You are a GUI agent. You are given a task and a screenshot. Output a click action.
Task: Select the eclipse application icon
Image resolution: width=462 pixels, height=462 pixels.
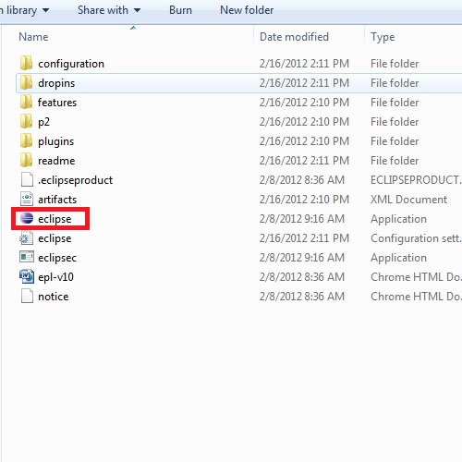(x=27, y=218)
